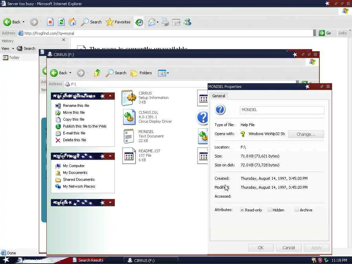The width and height of the screenshot is (352, 264).
Task: Click the MONISEL file name field
Action: 282,110
